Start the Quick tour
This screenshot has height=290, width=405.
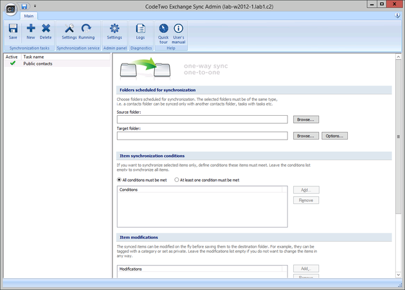pos(163,33)
